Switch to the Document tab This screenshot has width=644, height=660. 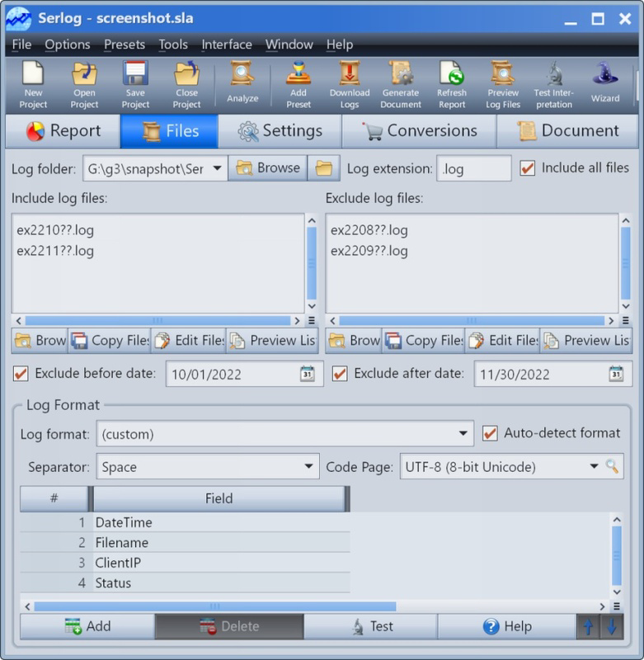[567, 131]
